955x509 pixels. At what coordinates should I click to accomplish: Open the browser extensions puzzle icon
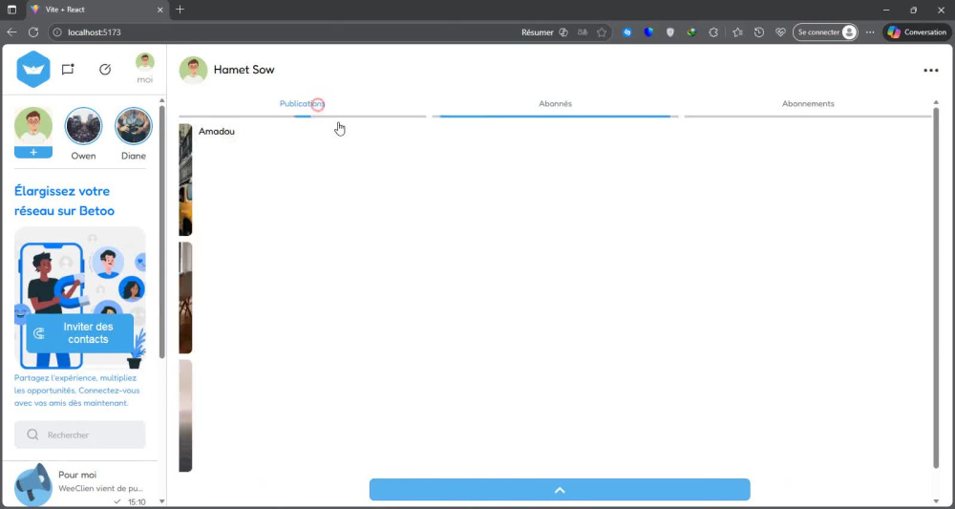(713, 32)
